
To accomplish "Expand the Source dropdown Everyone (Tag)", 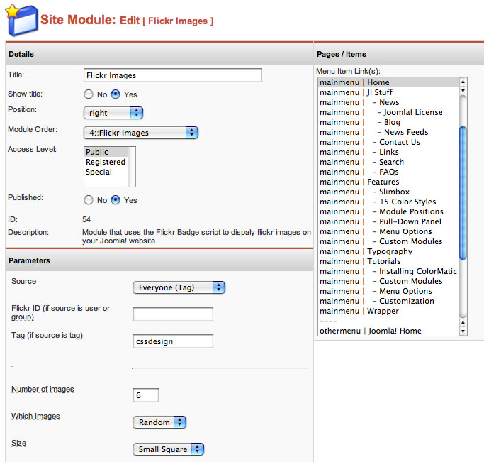I will [179, 287].
